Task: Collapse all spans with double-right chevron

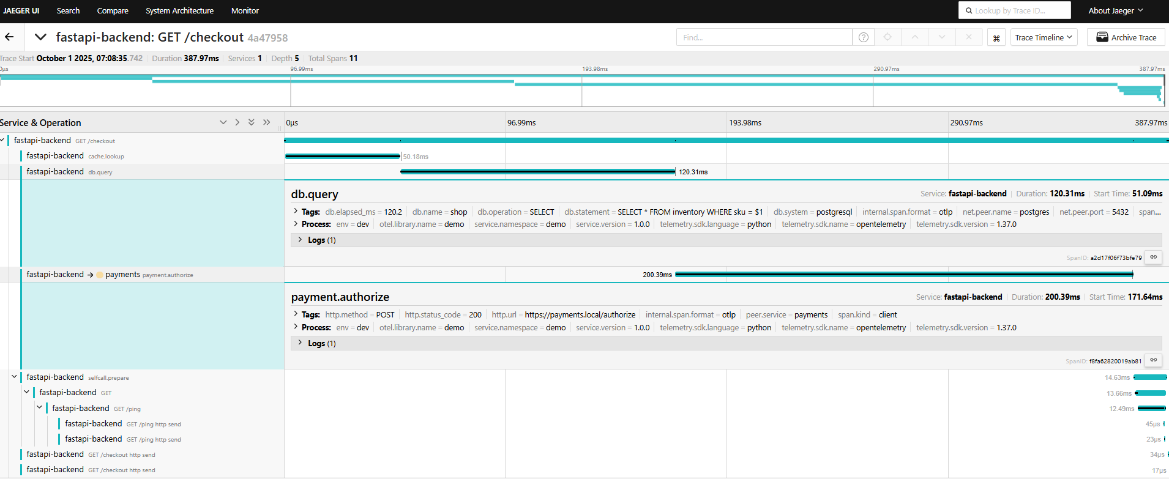Action: click(x=267, y=122)
